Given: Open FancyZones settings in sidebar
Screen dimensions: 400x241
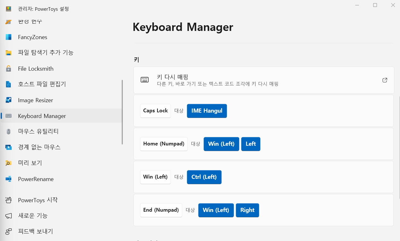Looking at the screenshot, I should coord(62,37).
